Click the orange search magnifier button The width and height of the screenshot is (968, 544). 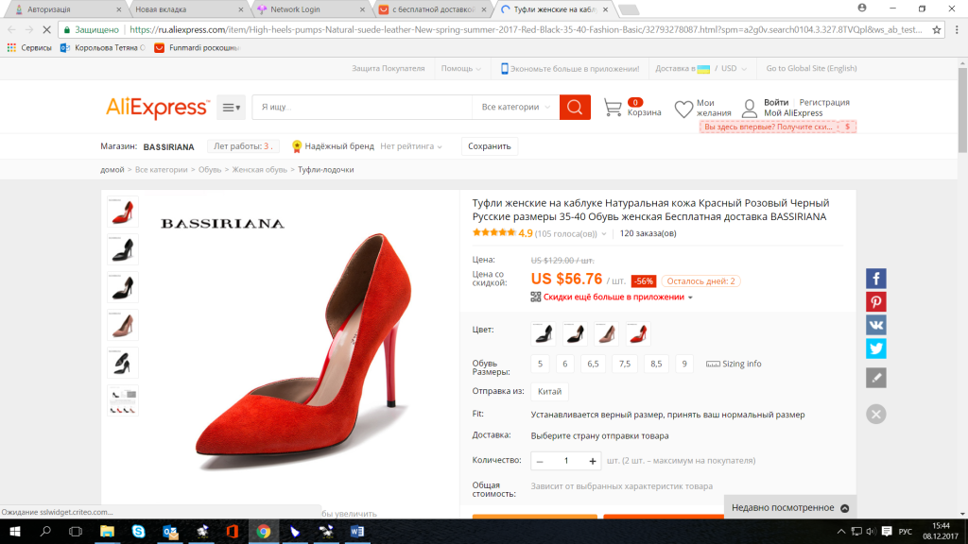click(575, 108)
